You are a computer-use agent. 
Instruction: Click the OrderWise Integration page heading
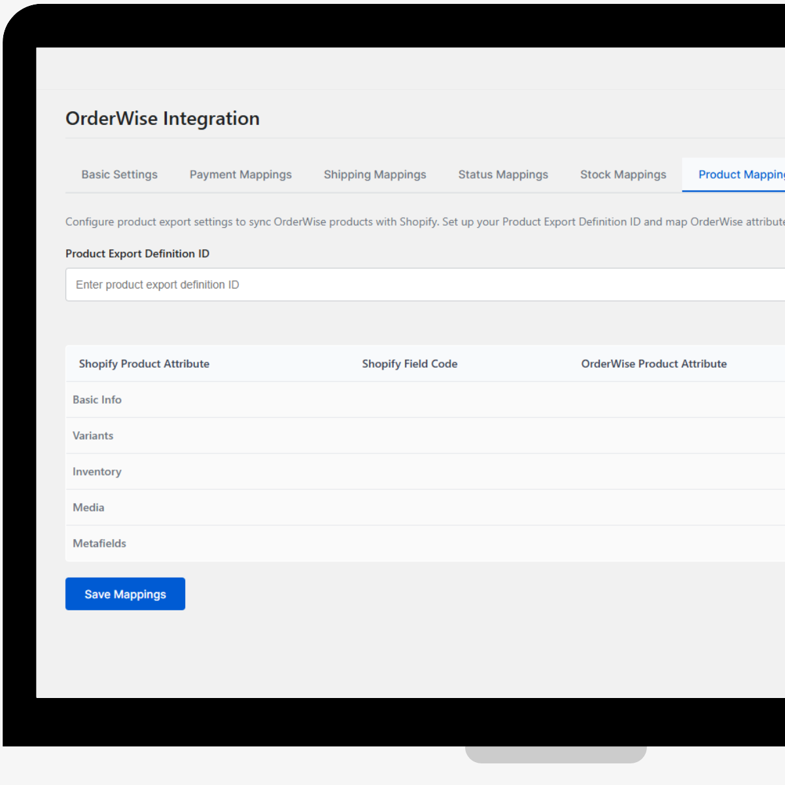[162, 118]
